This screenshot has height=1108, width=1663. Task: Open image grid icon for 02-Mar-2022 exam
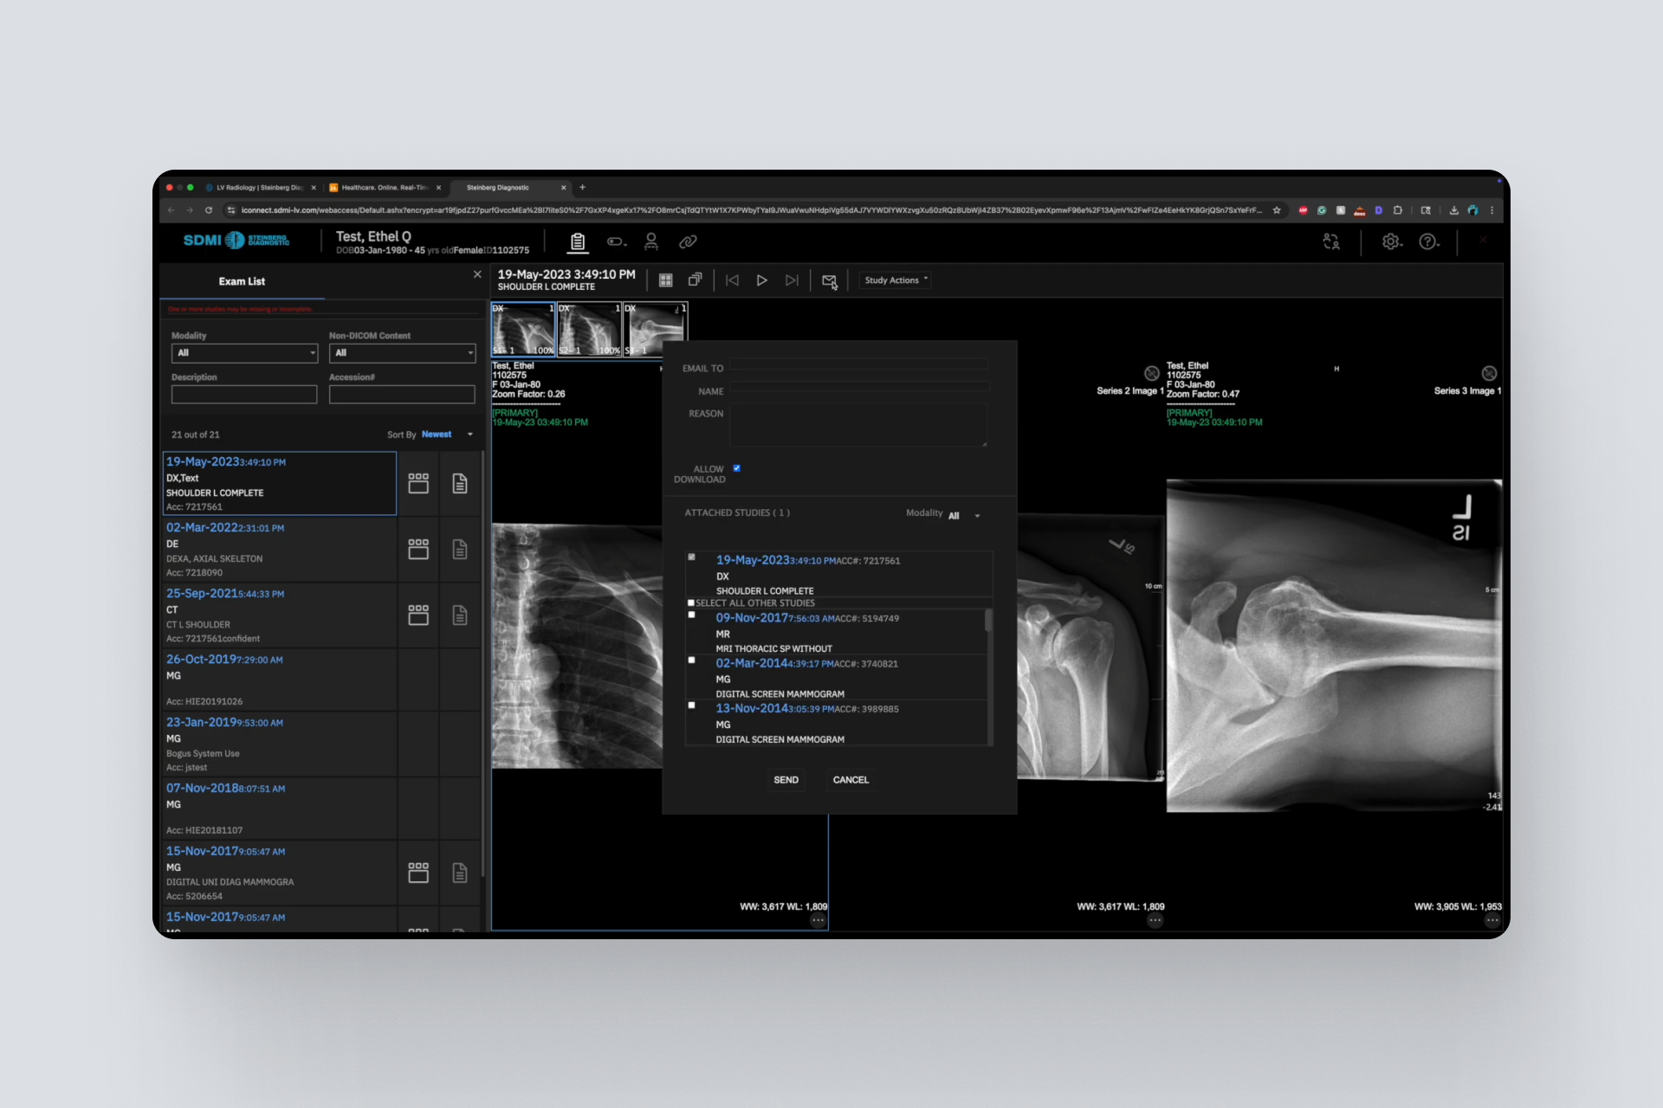pyautogui.click(x=418, y=550)
